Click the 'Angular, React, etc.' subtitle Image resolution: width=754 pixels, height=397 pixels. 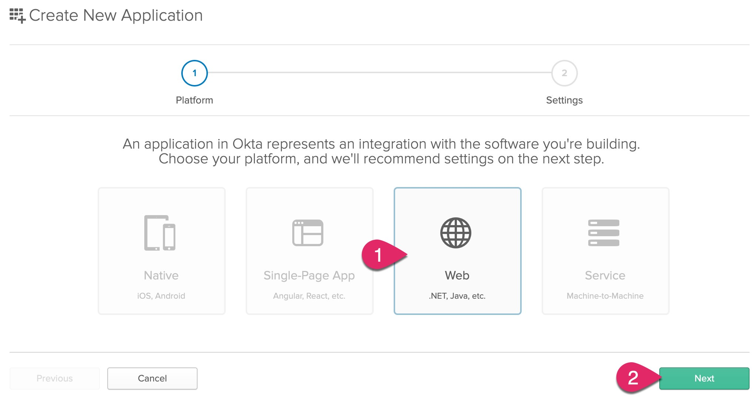click(309, 296)
